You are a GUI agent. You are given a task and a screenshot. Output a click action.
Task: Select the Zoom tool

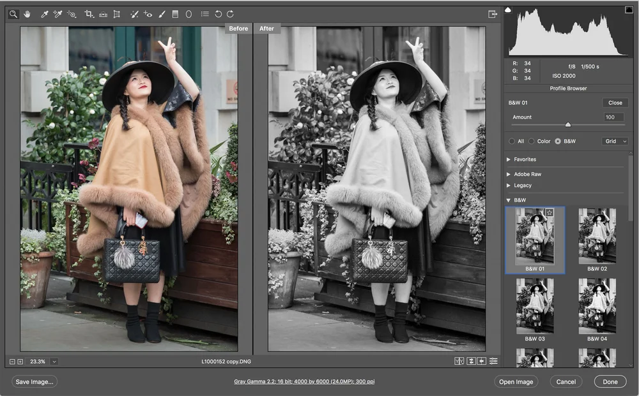pos(13,13)
